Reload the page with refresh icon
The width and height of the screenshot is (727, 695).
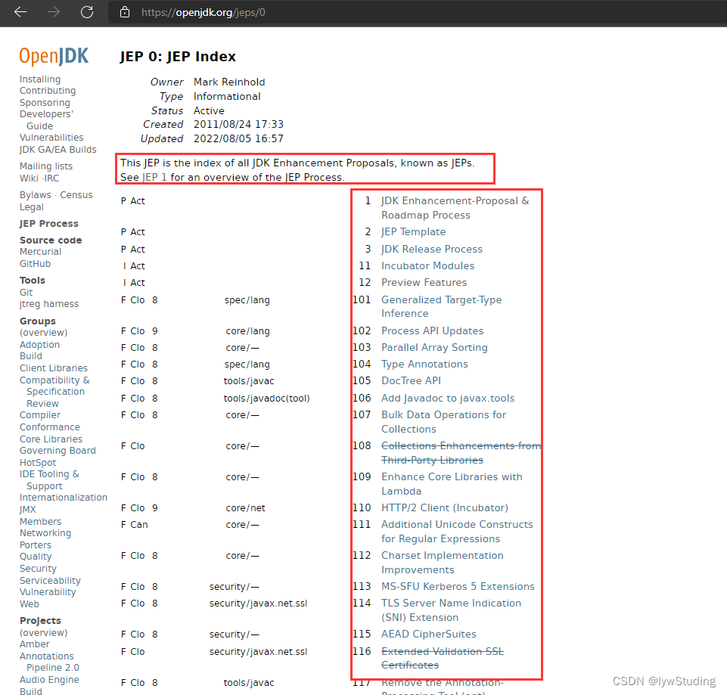[87, 12]
